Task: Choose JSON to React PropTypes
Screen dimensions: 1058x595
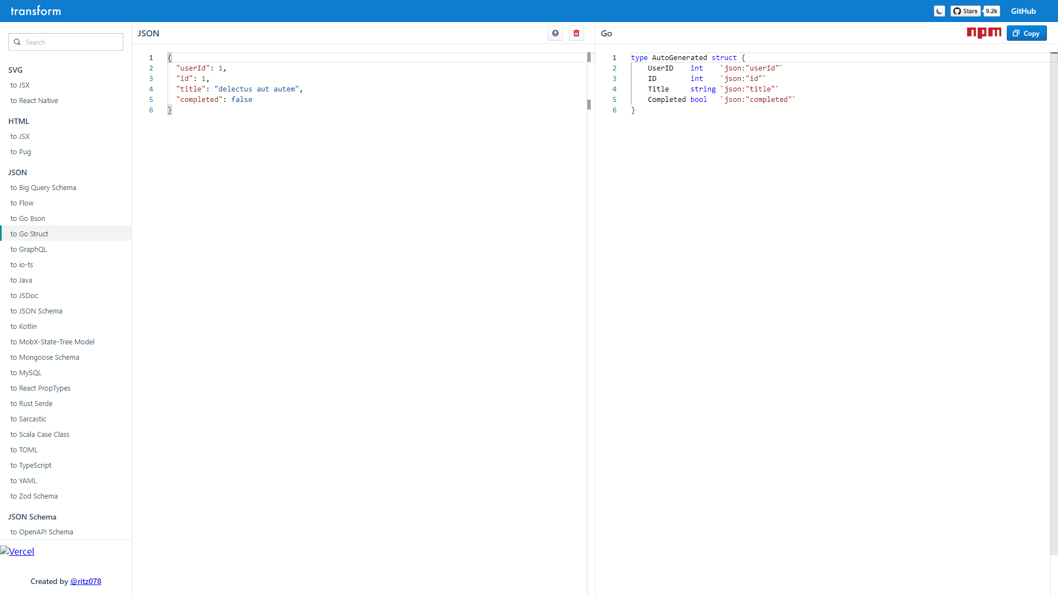Action: (x=66, y=388)
